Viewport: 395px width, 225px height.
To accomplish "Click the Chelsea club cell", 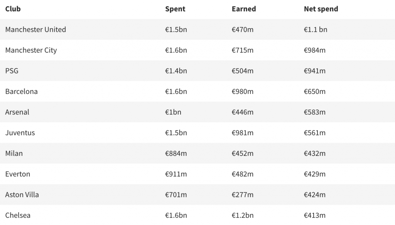I will tap(18, 215).
